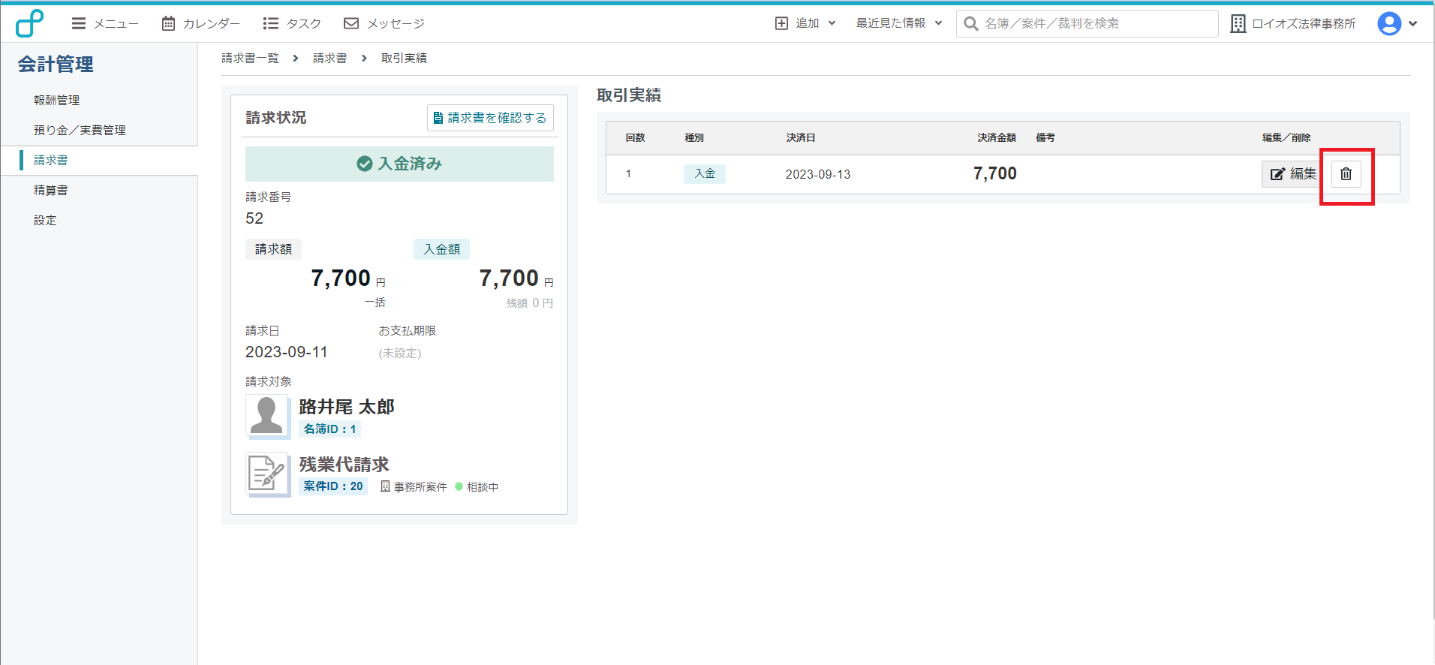Open 設定 in the accounting sidebar
Screen dimensions: 1435x665
[x=45, y=220]
